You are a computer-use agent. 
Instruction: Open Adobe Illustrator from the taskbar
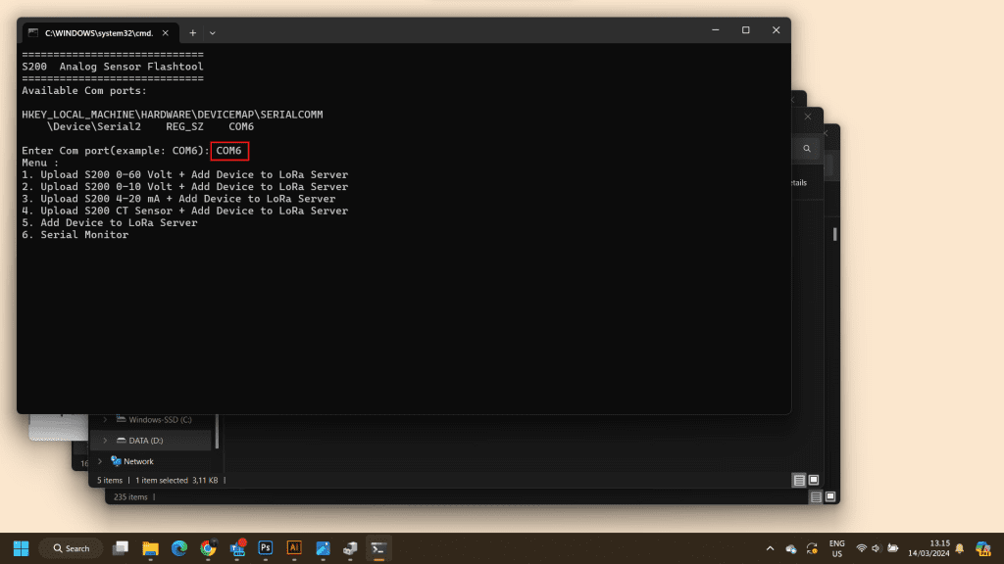pos(293,548)
